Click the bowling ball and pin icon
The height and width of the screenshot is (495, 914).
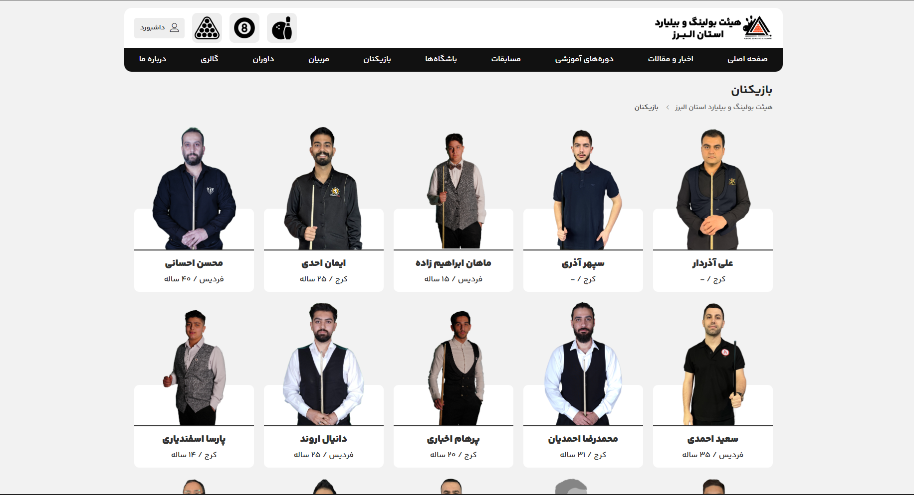(x=282, y=28)
